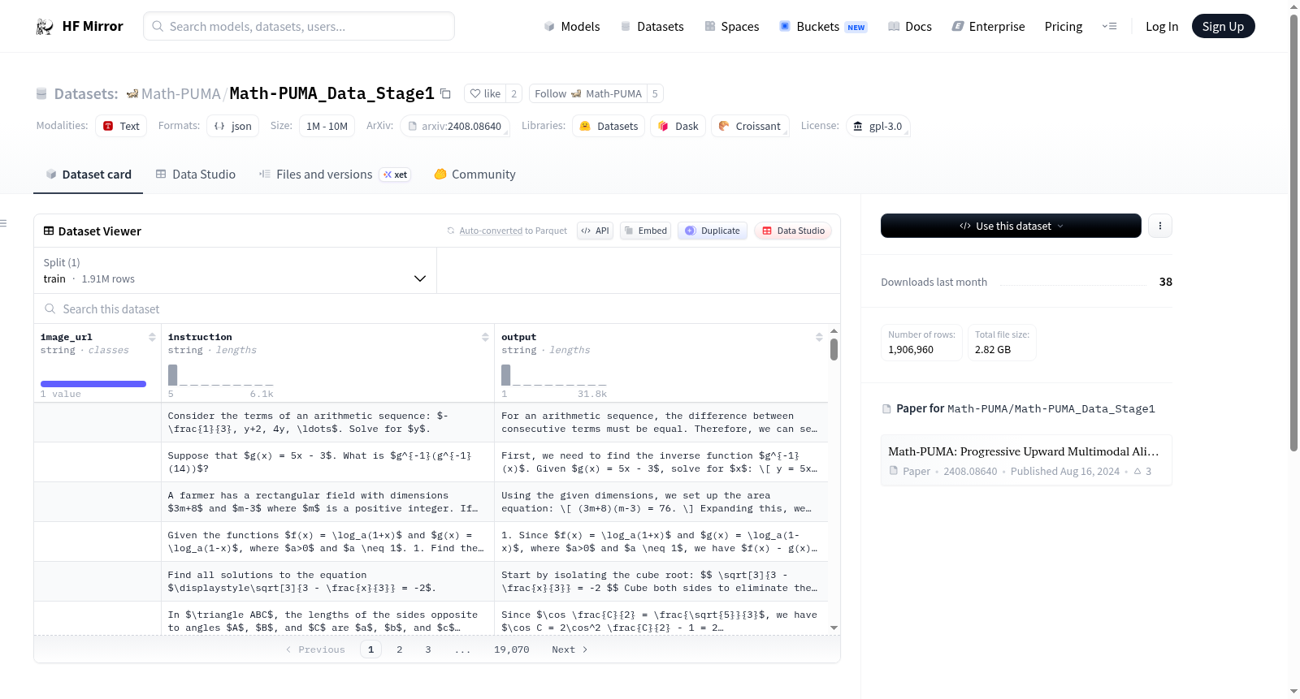Click the Dataset Viewer table icon

tap(49, 231)
